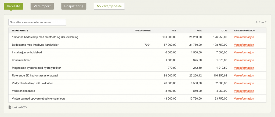
Task: Open the Vareliste tab
Action: 13,6
